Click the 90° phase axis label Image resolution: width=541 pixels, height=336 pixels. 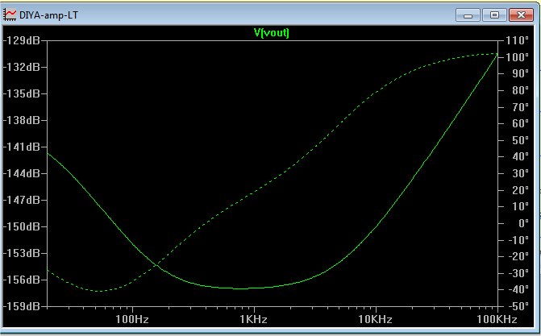pyautogui.click(x=520, y=73)
